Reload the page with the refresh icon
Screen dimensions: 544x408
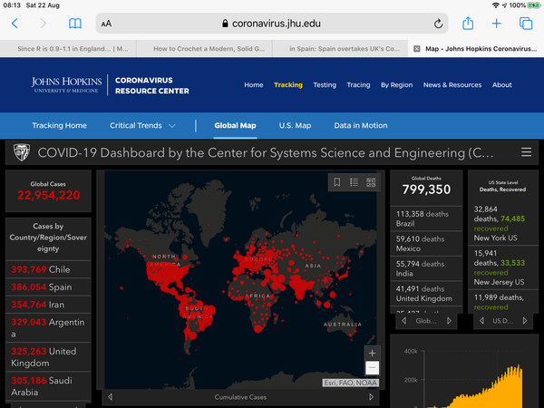click(438, 24)
